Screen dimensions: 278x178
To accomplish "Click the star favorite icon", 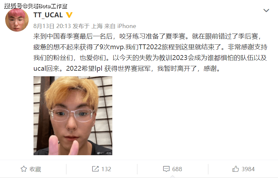I will (x=24, y=169).
